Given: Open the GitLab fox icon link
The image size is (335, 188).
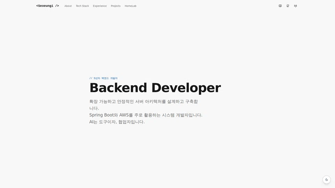Looking at the screenshot, I should click(x=296, y=6).
